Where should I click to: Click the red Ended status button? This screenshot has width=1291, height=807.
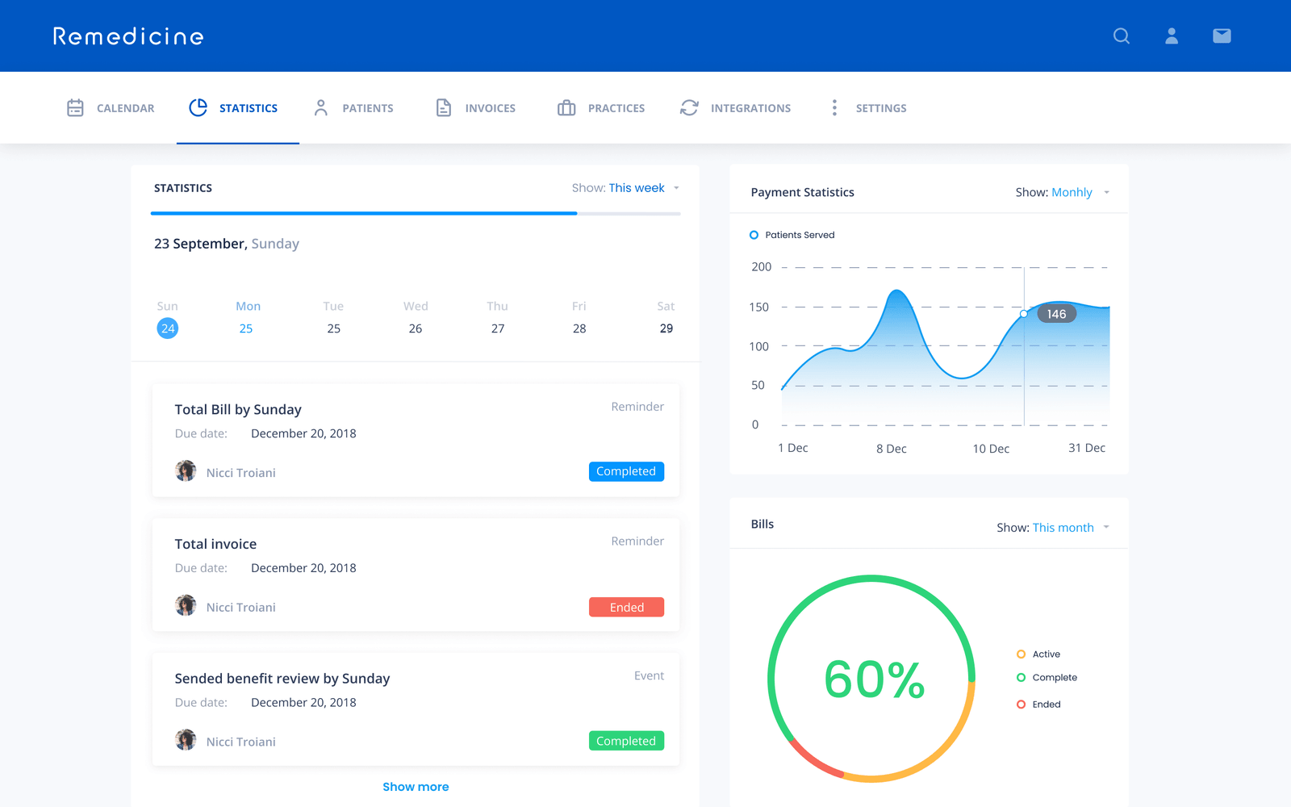[626, 607]
